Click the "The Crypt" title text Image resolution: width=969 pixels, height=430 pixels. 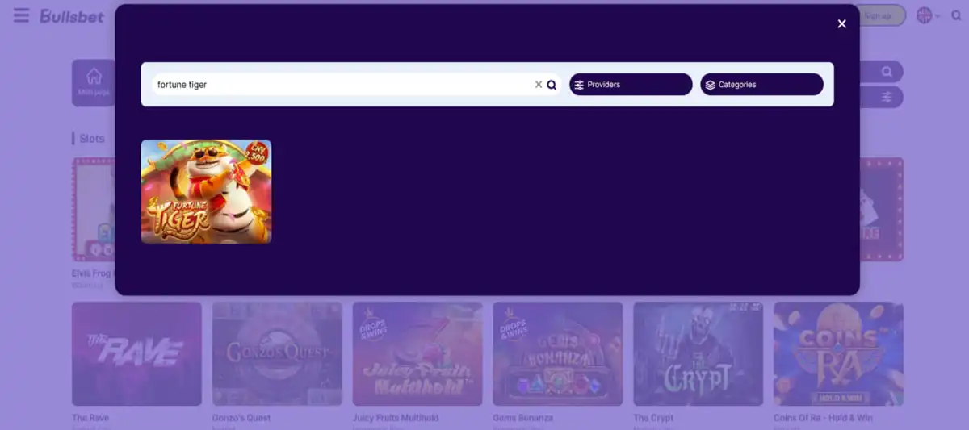[653, 418]
